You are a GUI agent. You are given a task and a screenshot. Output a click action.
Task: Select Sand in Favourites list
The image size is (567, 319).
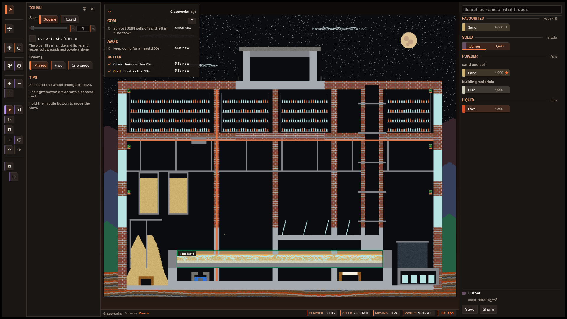[x=486, y=27]
